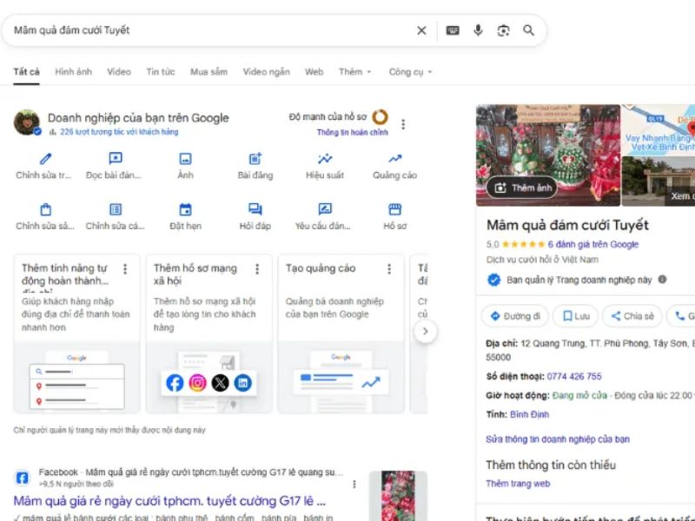
Task: Click Chỉnh sửa cá... list icon
Action: pos(116,209)
